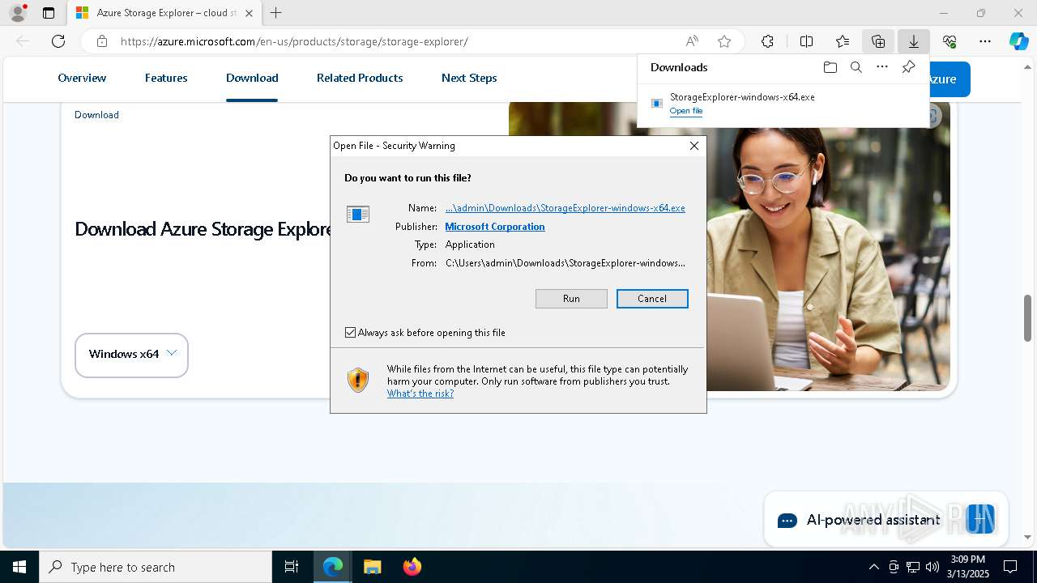Click the Read aloud icon

(692, 41)
